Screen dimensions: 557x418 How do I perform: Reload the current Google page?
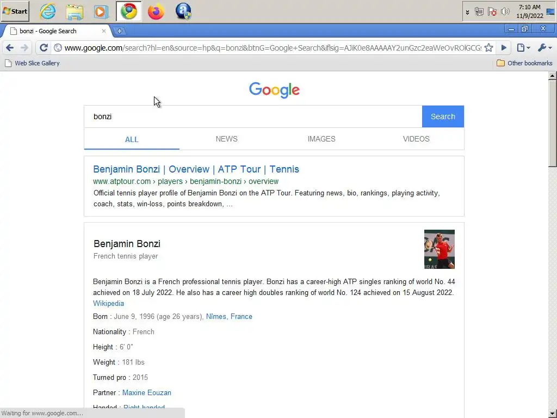tap(44, 48)
